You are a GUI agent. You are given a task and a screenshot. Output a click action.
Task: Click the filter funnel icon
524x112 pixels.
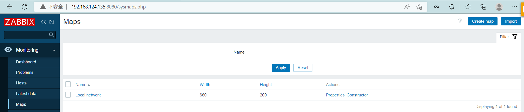point(515,37)
